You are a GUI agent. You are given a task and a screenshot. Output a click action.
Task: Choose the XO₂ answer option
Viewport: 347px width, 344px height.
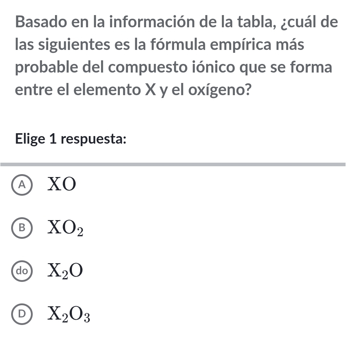pyautogui.click(x=65, y=228)
